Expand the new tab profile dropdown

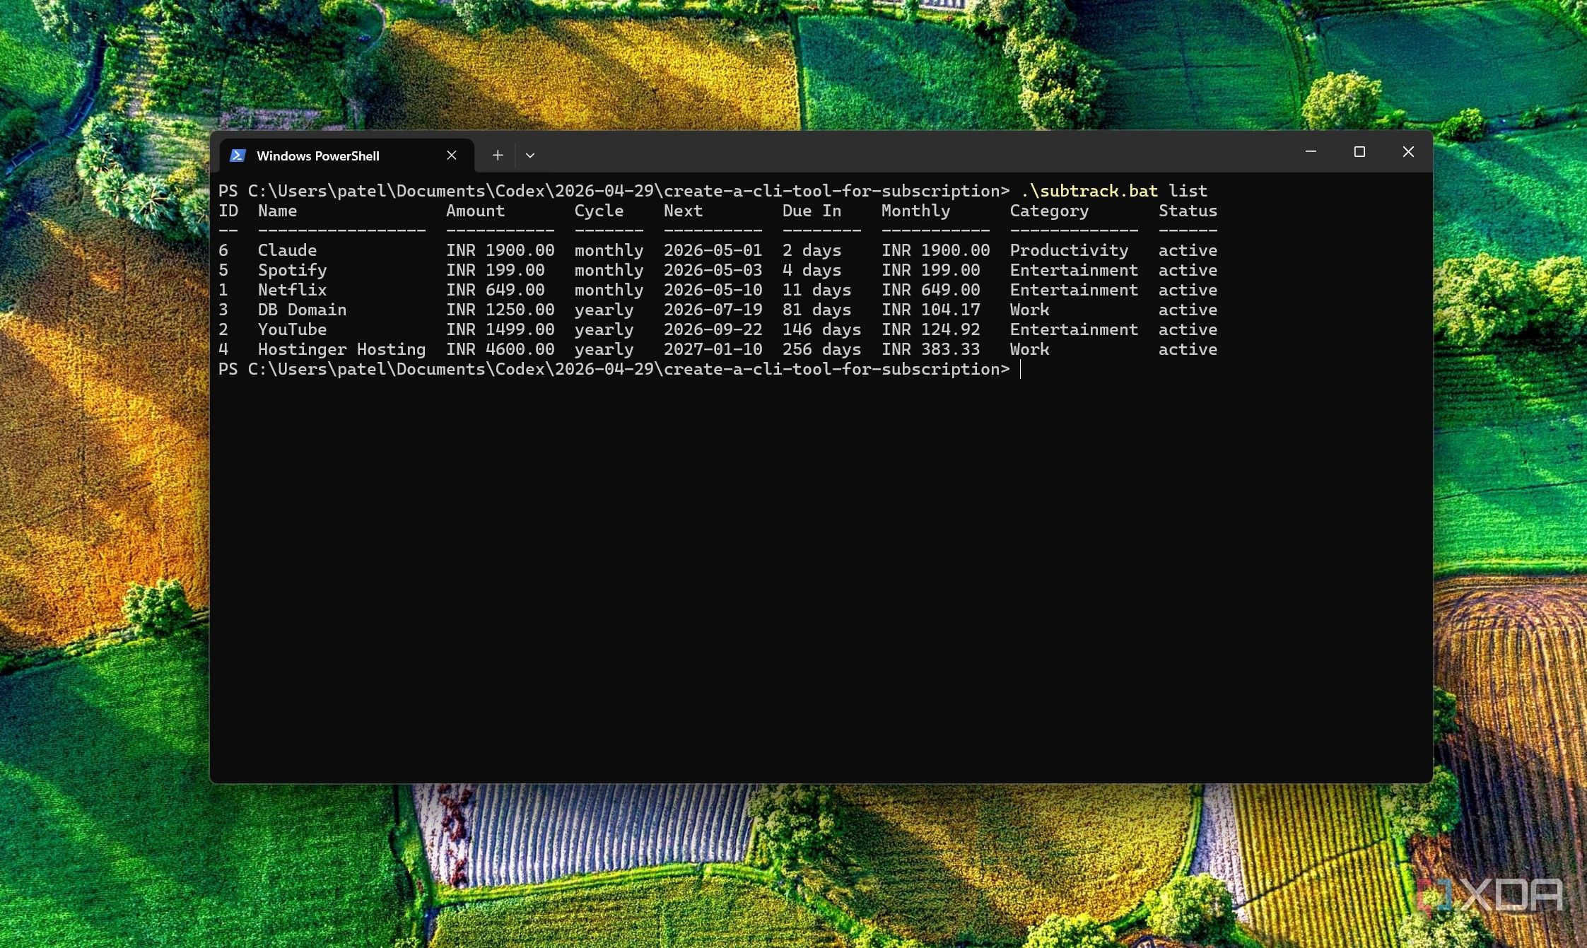[530, 156]
